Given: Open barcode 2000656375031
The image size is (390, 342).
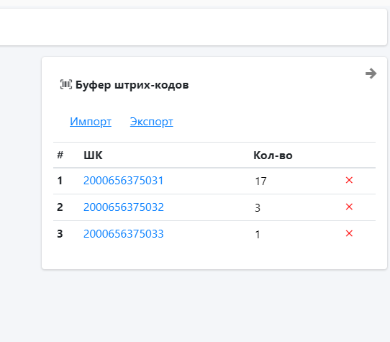Looking at the screenshot, I should 123,181.
